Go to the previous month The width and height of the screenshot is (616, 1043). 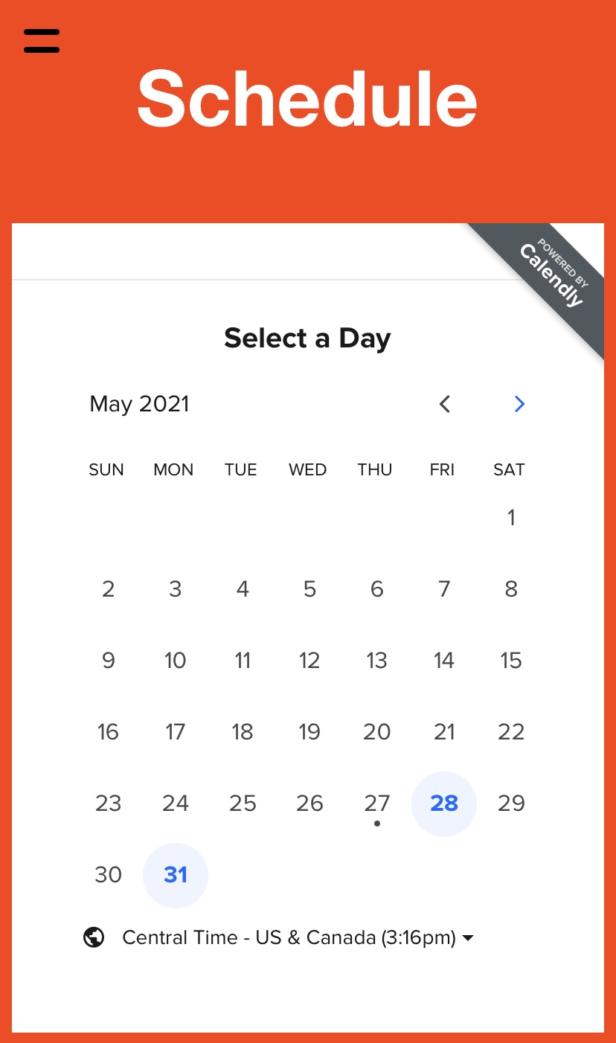(445, 404)
